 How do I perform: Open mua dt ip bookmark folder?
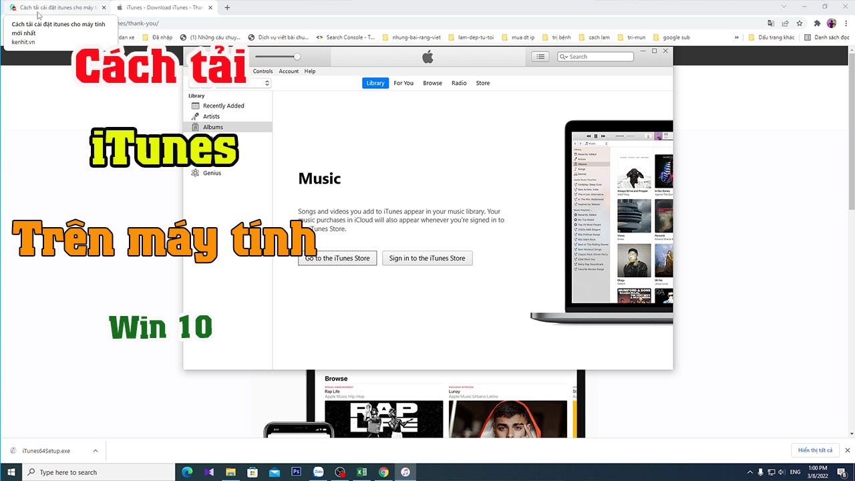coord(518,37)
